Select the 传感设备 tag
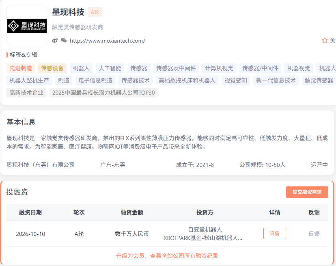The image size is (336, 266). click(52, 68)
